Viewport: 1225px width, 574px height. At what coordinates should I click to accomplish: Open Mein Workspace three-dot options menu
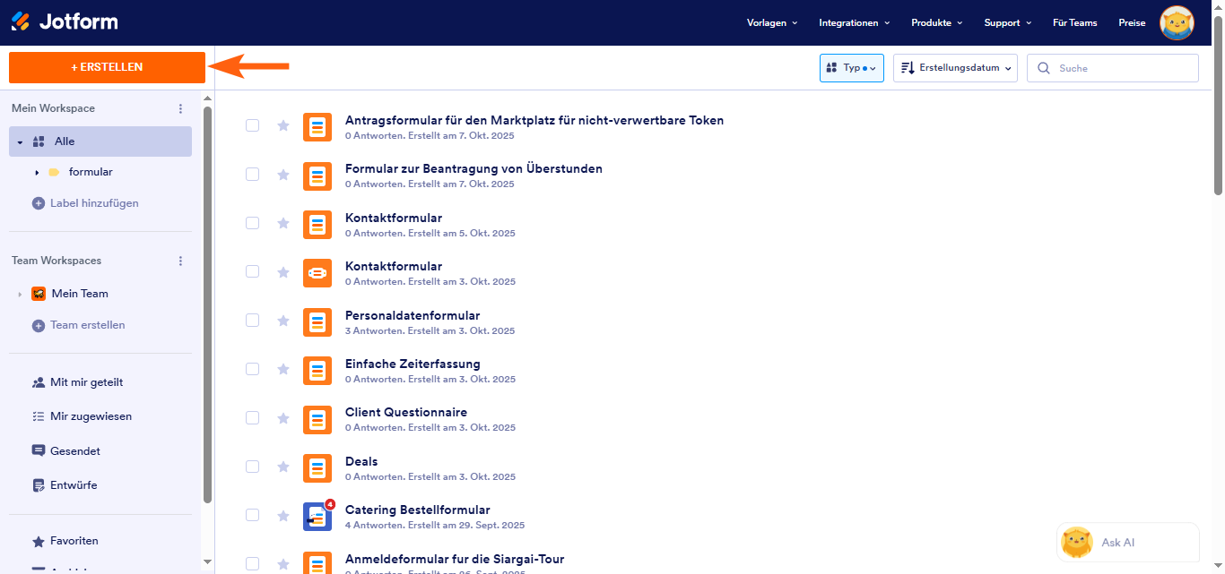point(180,108)
